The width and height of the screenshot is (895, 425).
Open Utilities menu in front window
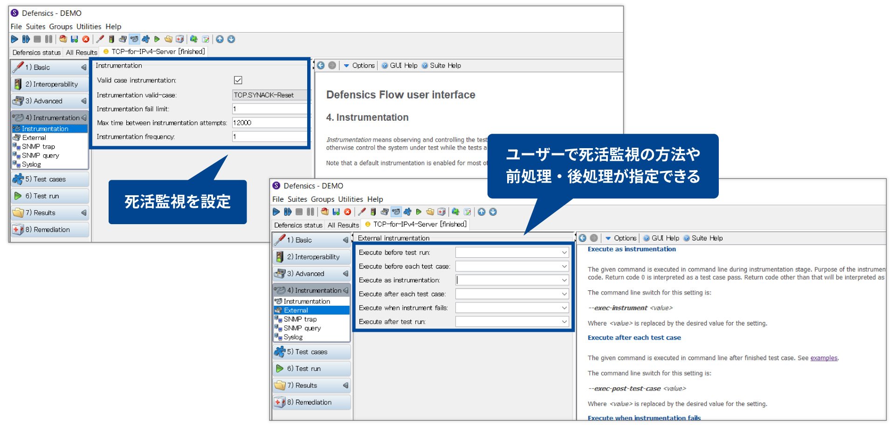pyautogui.click(x=351, y=199)
